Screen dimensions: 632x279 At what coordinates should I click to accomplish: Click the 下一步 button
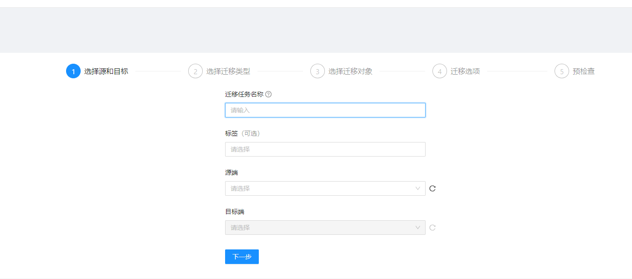(x=242, y=257)
